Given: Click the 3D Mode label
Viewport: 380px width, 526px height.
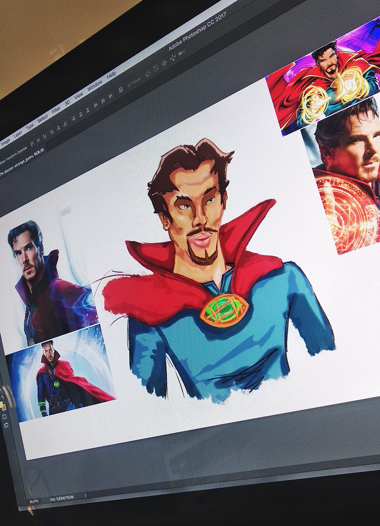Looking at the screenshot, I should point(134,81).
